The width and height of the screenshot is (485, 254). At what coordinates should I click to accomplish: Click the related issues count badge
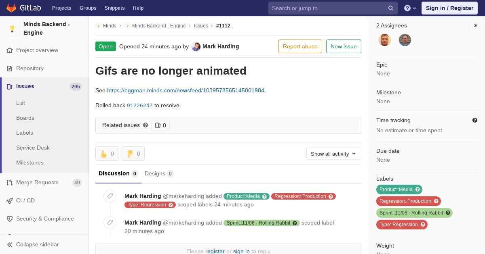(x=160, y=125)
